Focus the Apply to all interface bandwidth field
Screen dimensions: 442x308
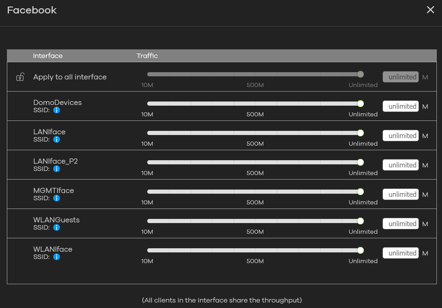pyautogui.click(x=401, y=77)
